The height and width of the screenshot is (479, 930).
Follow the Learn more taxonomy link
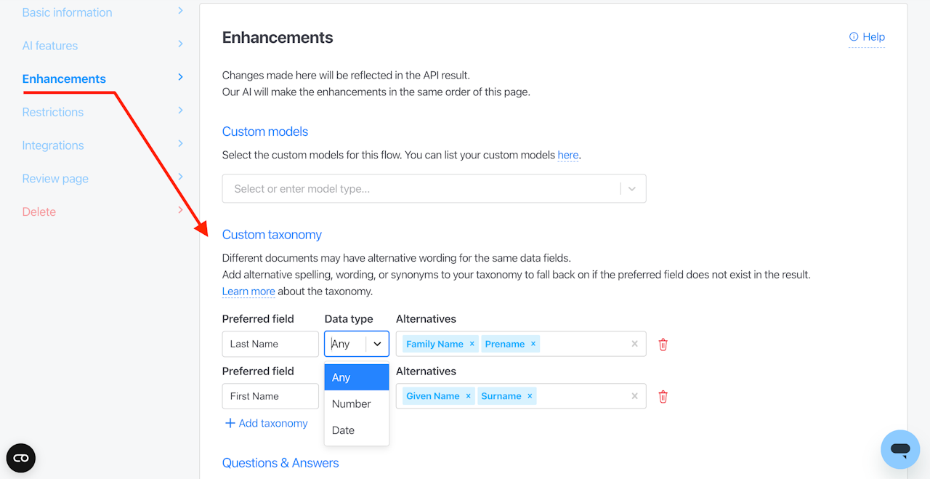248,291
